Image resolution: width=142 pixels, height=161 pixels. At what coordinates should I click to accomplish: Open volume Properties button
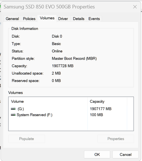[116, 139]
